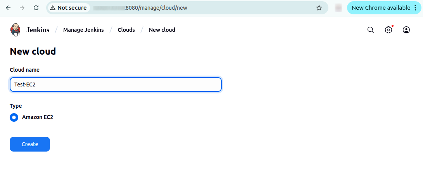Open the Chrome three-dot menu
This screenshot has height=169, width=423.
click(x=416, y=8)
